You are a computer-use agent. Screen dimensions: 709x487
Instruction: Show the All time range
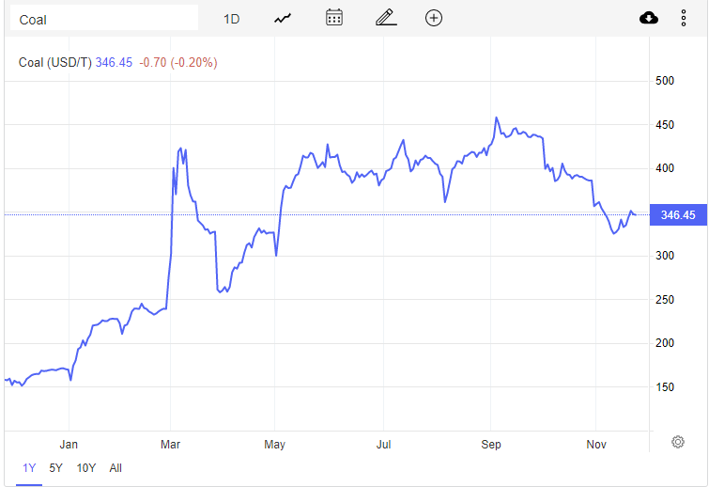click(x=116, y=468)
